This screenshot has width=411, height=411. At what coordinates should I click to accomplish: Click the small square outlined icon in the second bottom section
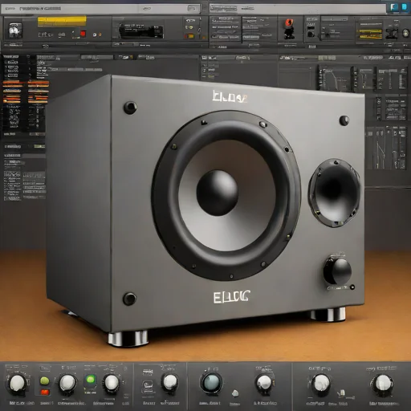[148, 386]
